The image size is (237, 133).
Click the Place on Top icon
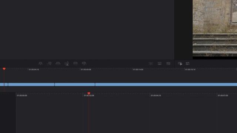pyautogui.click(x=76, y=64)
